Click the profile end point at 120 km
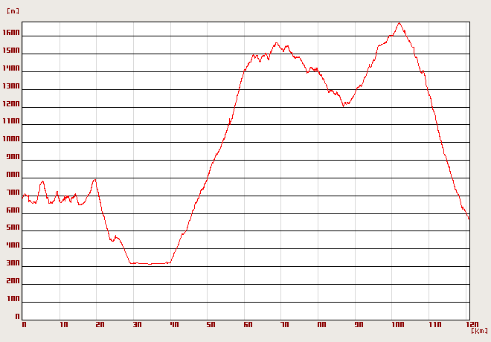Viewport: 491px width, 342px height. (x=469, y=219)
